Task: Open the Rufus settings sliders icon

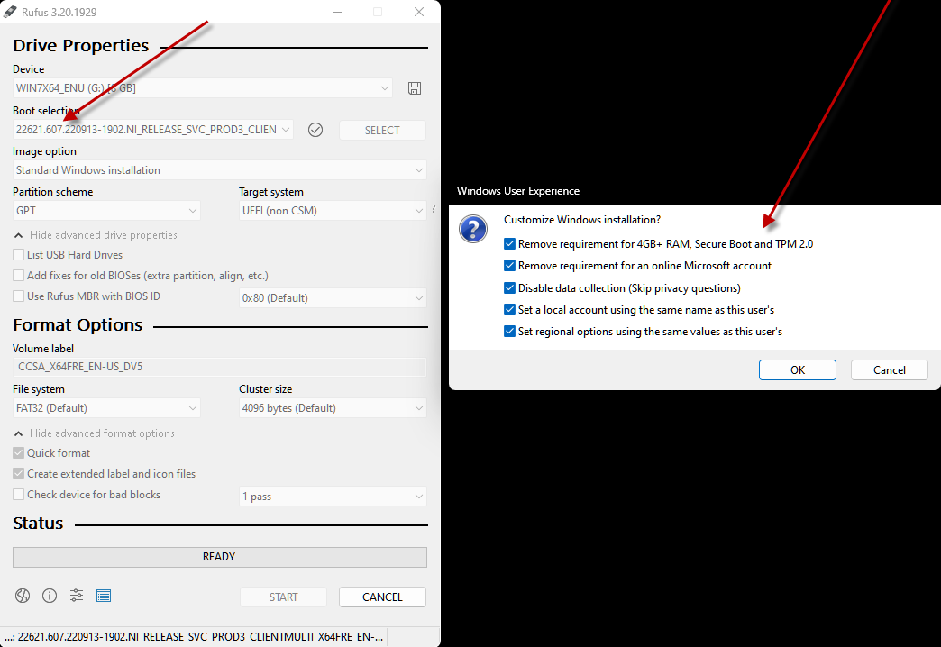Action: [x=77, y=596]
